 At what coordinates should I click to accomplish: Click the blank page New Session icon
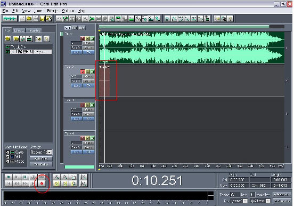click(22, 19)
